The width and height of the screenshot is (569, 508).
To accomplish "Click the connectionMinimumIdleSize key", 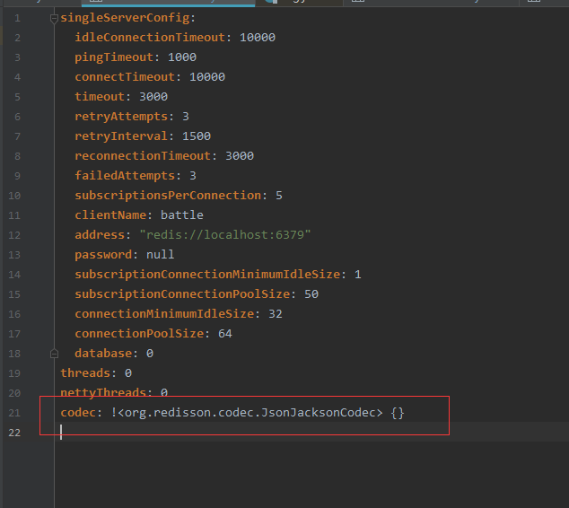I will pos(164,314).
